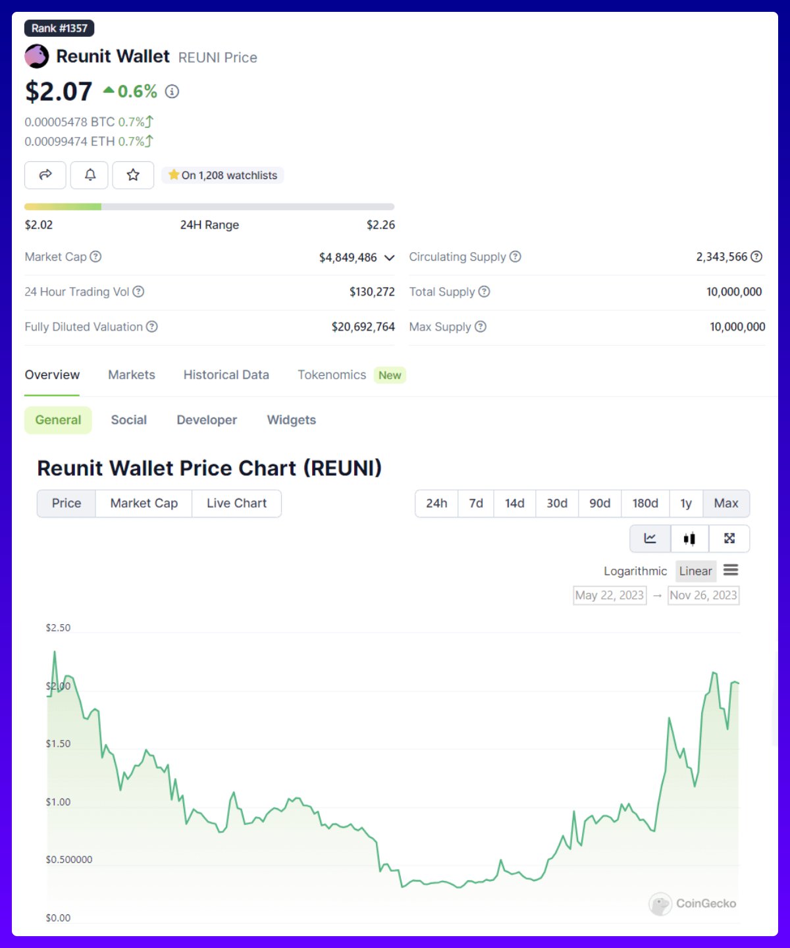Expand Market Cap value chevron
Screen dimensions: 790x948
(390, 257)
